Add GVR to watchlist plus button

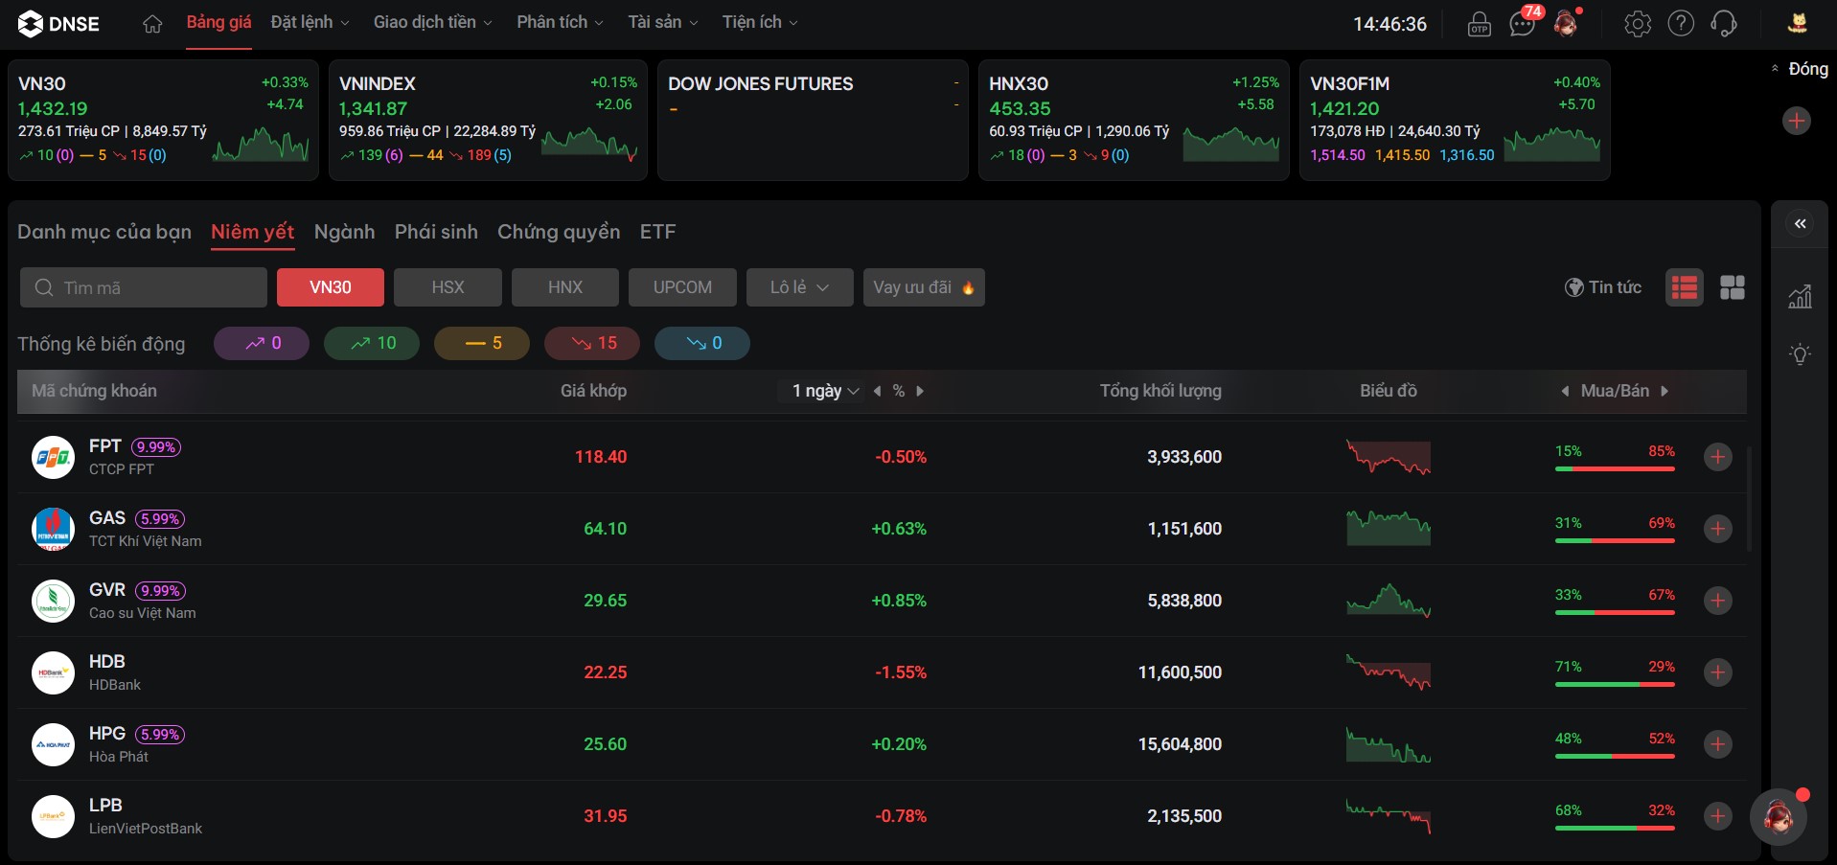coord(1718,601)
